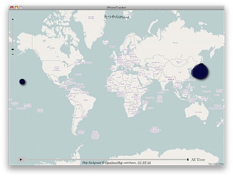Click the zoom out minus button
This screenshot has height=177, width=233.
pos(13,54)
